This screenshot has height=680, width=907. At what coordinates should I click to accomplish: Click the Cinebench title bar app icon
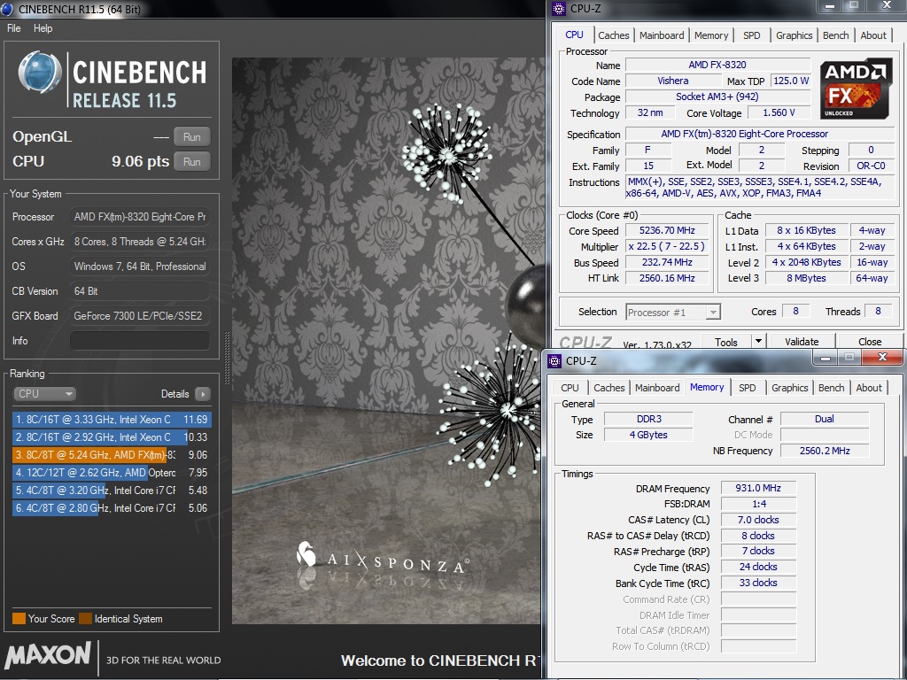tap(8, 9)
